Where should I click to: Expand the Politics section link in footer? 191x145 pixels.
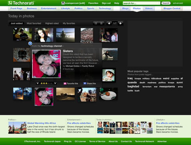[12, 120]
